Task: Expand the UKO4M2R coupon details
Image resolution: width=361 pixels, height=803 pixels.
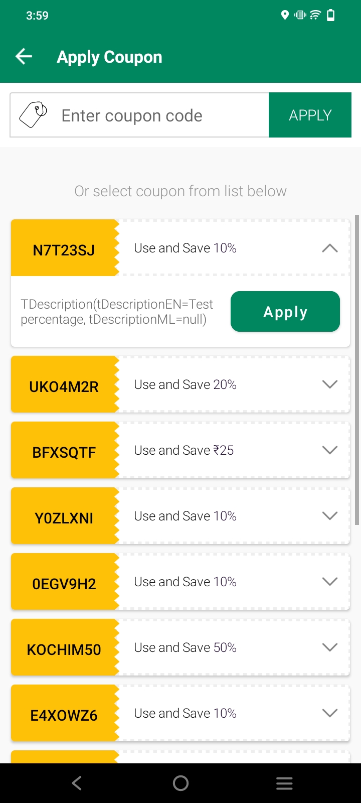Action: 329,384
